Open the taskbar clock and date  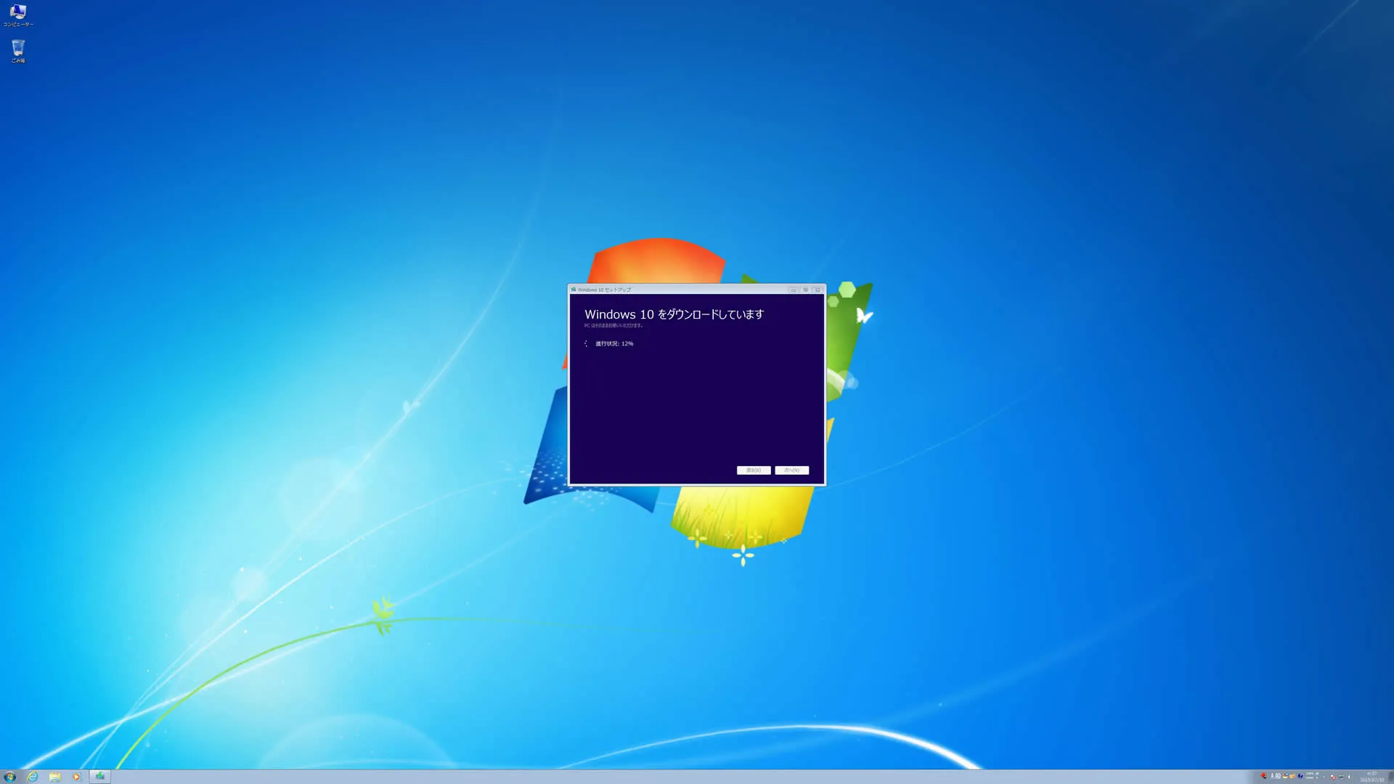tap(1371, 777)
